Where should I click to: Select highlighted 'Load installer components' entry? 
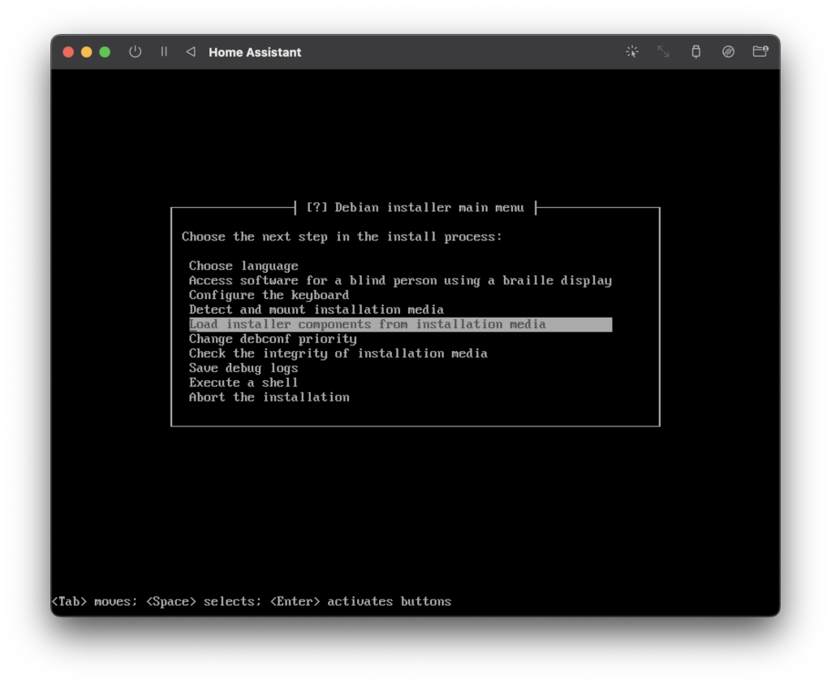[401, 324]
